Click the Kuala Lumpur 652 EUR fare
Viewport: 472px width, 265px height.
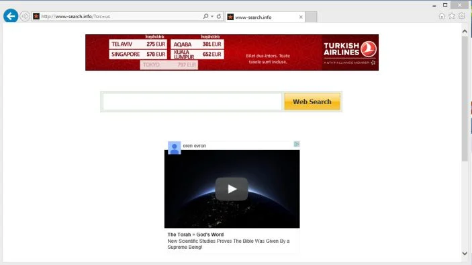click(x=197, y=54)
